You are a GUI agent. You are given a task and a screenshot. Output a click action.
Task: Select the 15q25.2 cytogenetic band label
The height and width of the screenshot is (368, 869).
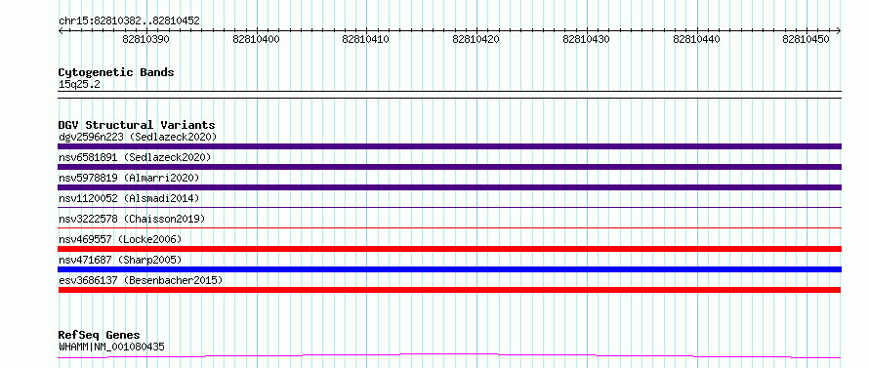click(x=79, y=85)
